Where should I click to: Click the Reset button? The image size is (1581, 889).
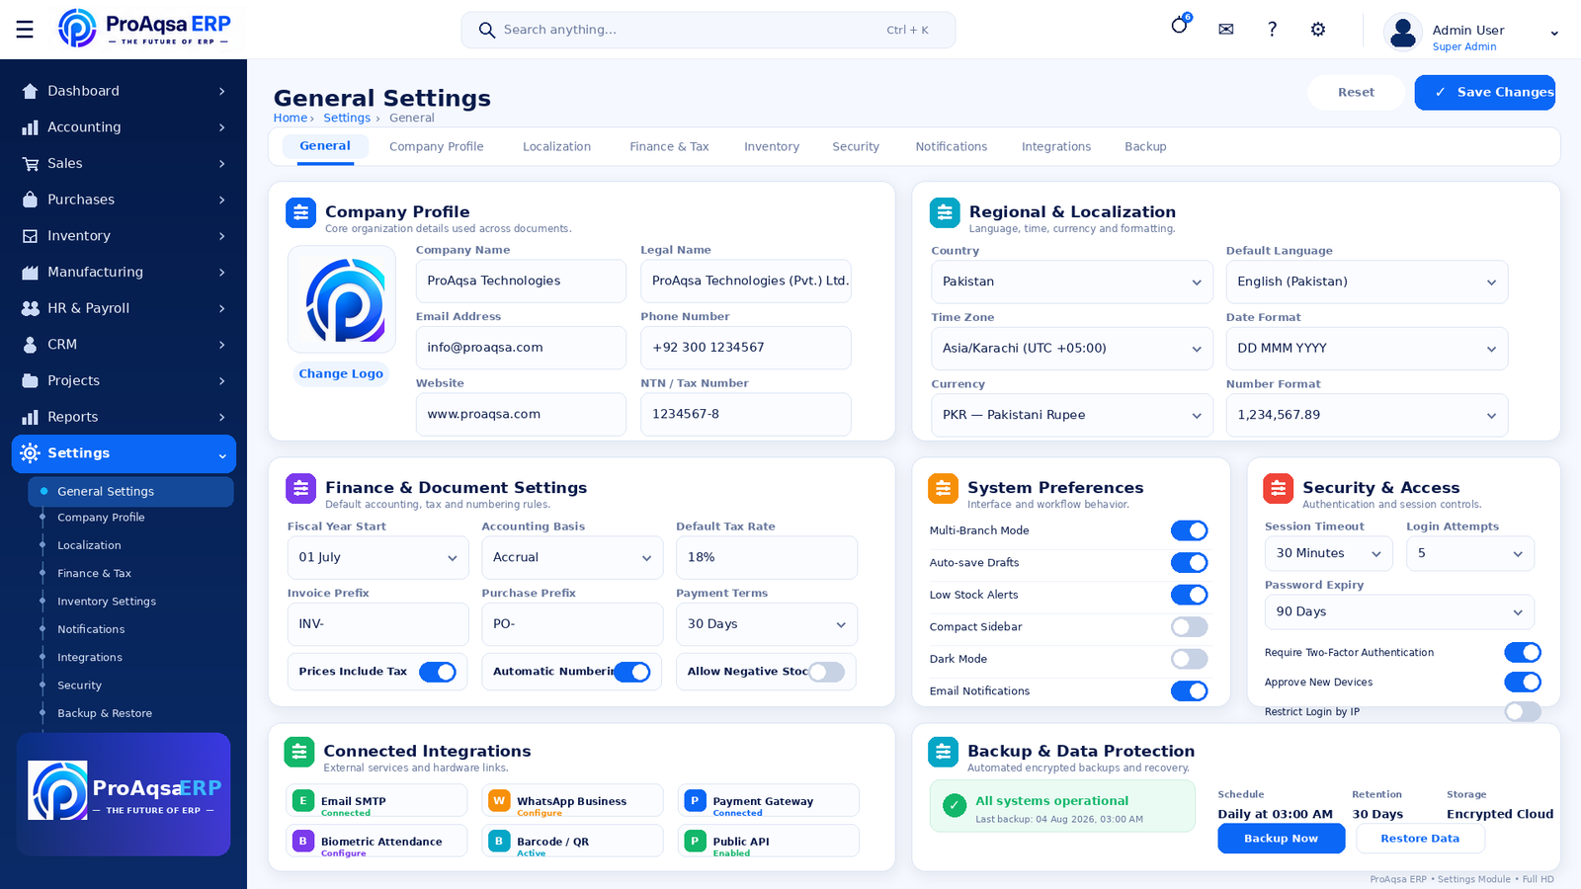pos(1356,93)
